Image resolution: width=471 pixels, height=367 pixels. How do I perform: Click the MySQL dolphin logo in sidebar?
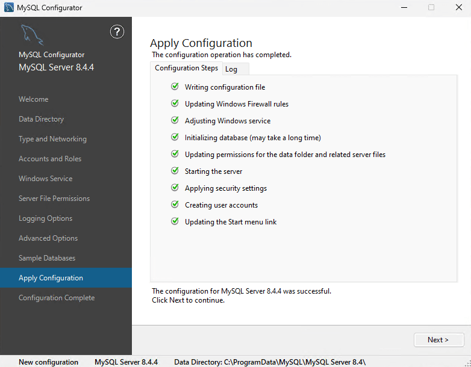point(32,35)
